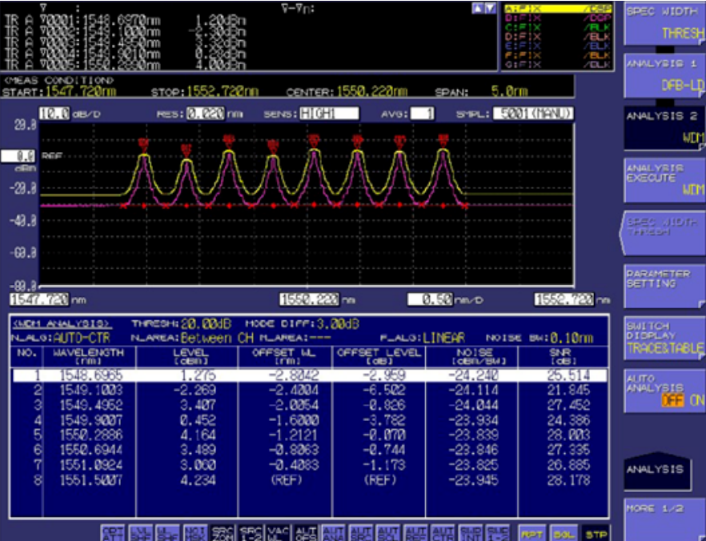Click the up arrow at top marker list

click(479, 7)
